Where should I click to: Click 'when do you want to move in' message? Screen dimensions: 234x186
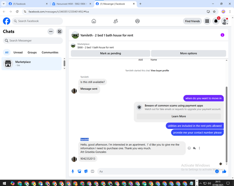tap(204, 98)
